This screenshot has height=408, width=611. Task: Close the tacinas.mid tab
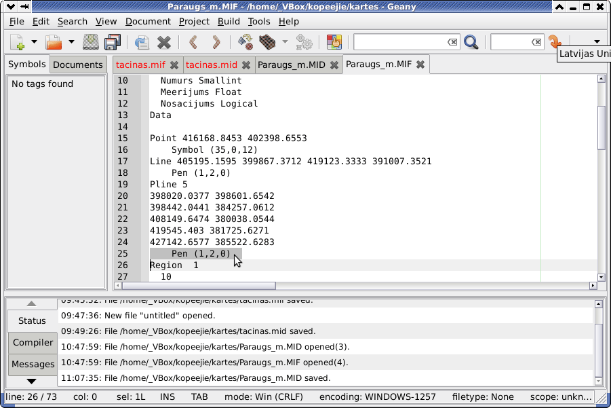(x=246, y=65)
